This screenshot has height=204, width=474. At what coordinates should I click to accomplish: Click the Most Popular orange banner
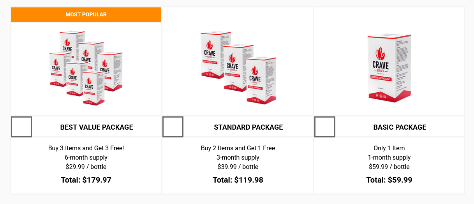[86, 14]
